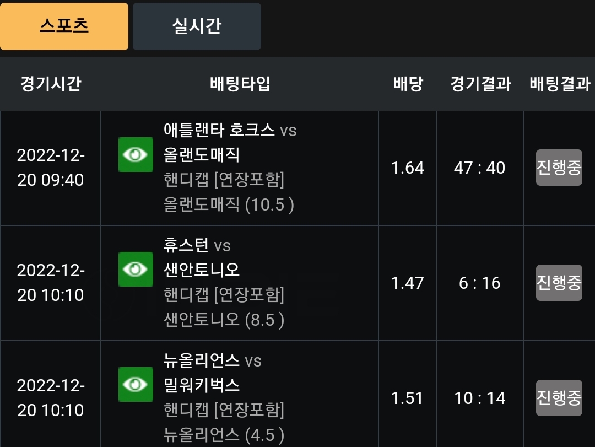Click handicap pick 뉴올리언스 (4.5)
The image size is (595, 447).
(x=224, y=435)
